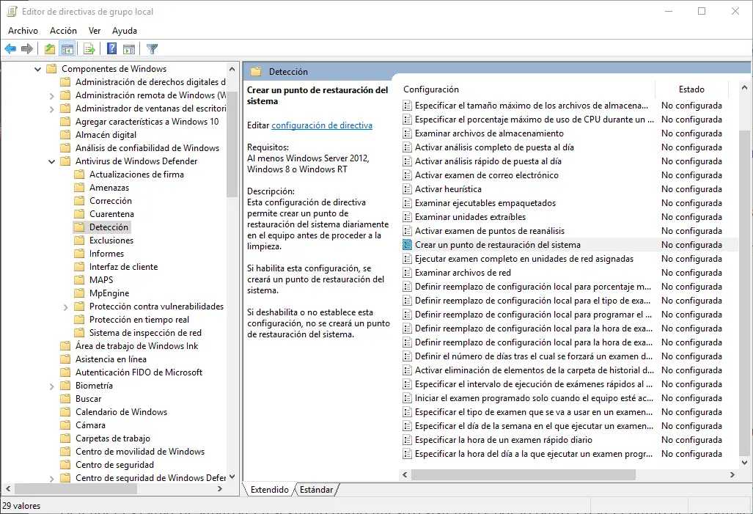The width and height of the screenshot is (753, 514).
Task: Click the policy icon for Activar heurística
Action: click(x=407, y=189)
